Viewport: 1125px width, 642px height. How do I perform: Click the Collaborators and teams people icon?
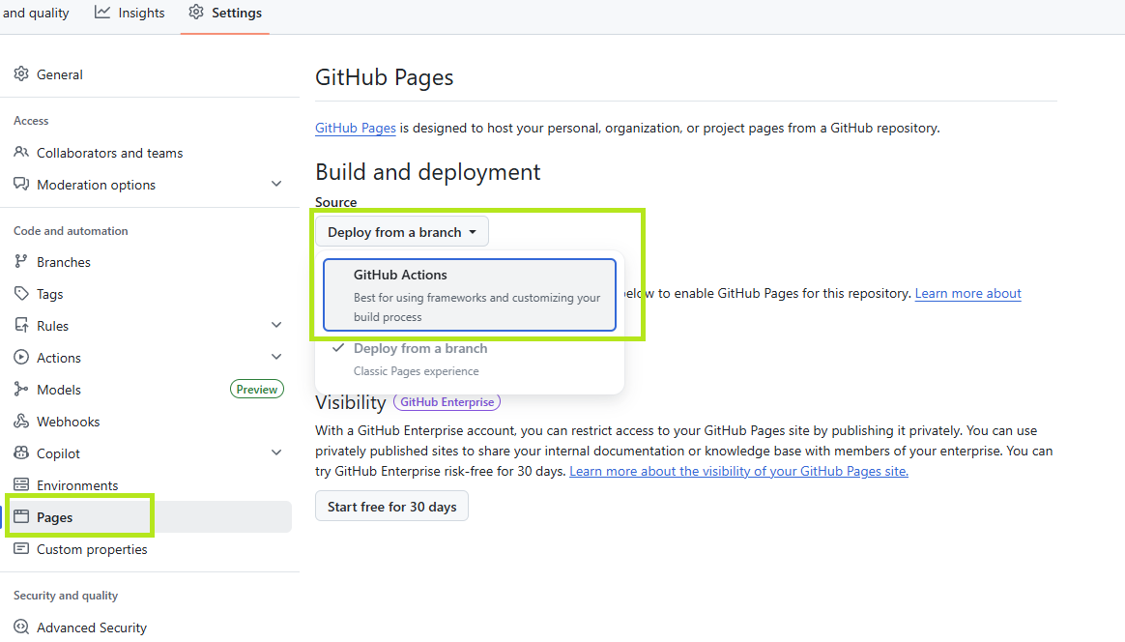point(21,152)
